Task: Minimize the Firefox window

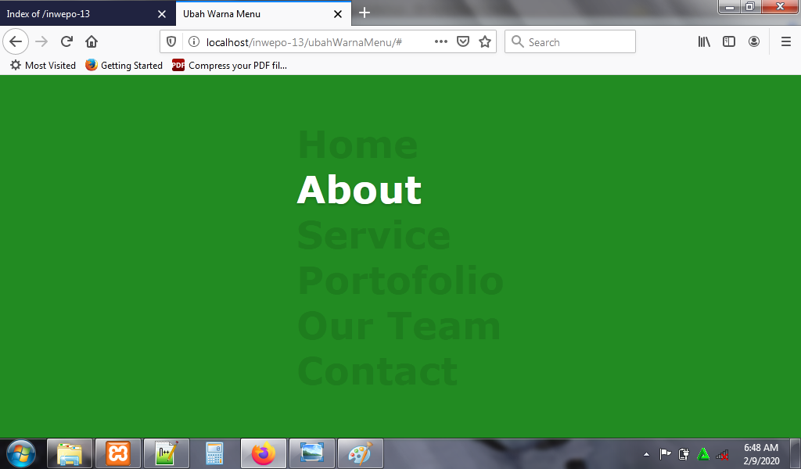Action: point(730,6)
